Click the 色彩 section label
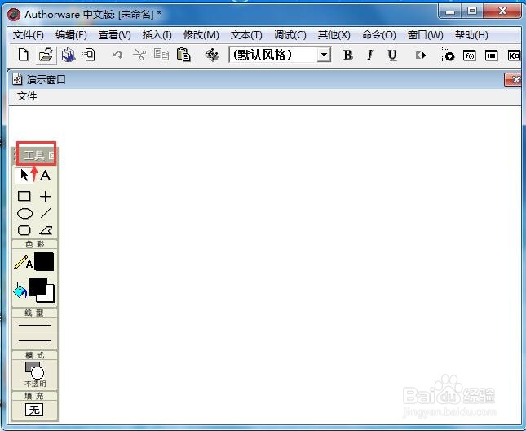 (x=34, y=244)
